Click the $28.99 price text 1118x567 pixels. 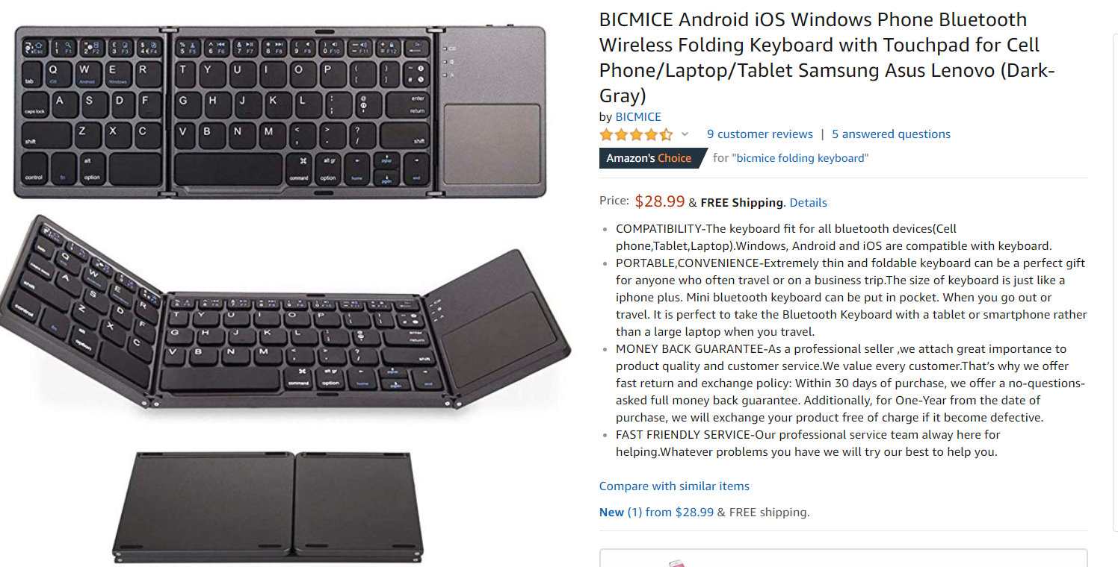point(660,201)
